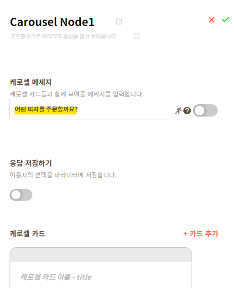Click the highlighted 어떤 피자를 주문할까요? text
Viewport: 234px width, 288px height.
[46, 109]
